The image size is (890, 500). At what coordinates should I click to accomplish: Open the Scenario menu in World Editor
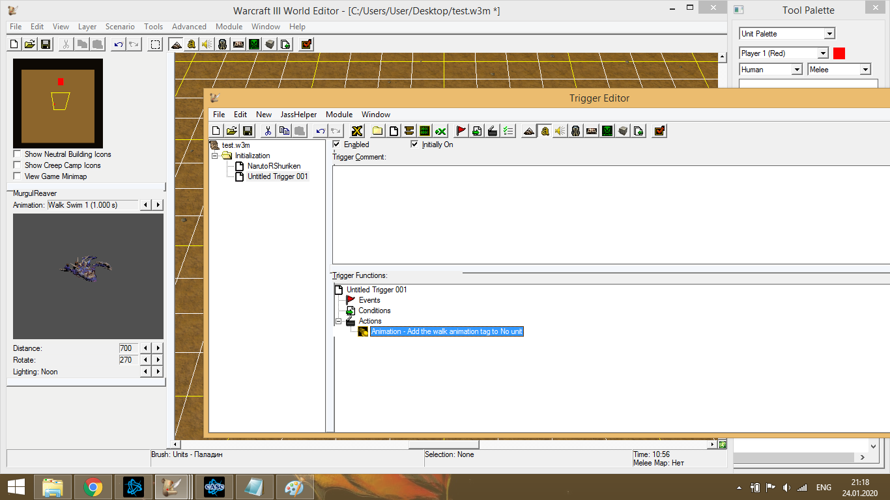click(120, 27)
